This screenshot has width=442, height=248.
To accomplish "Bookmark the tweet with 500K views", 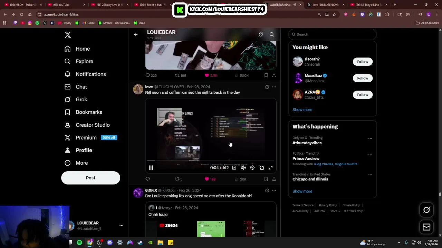I will pos(266,75).
